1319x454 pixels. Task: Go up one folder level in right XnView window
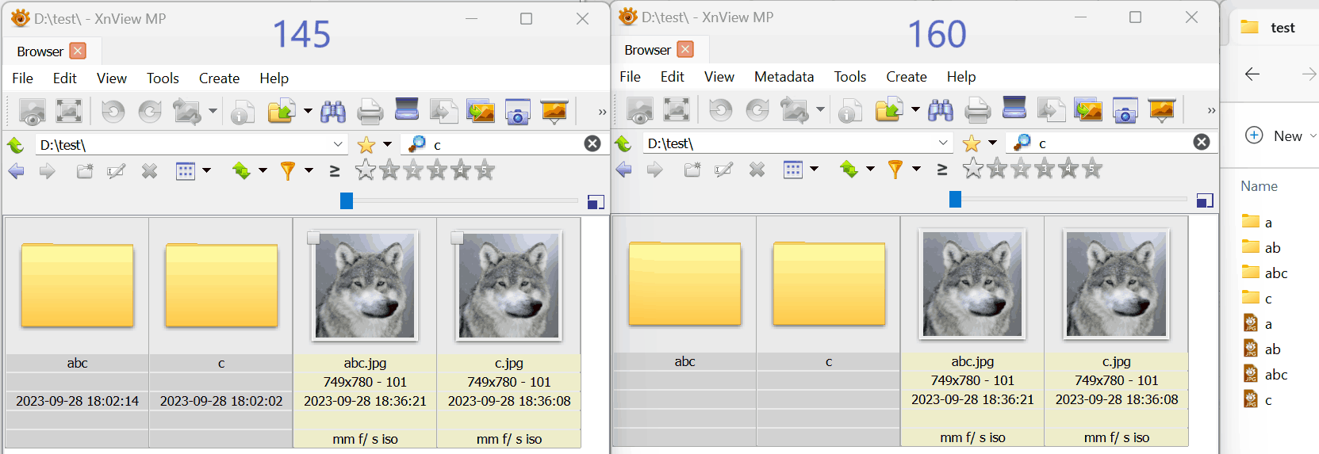click(x=623, y=143)
